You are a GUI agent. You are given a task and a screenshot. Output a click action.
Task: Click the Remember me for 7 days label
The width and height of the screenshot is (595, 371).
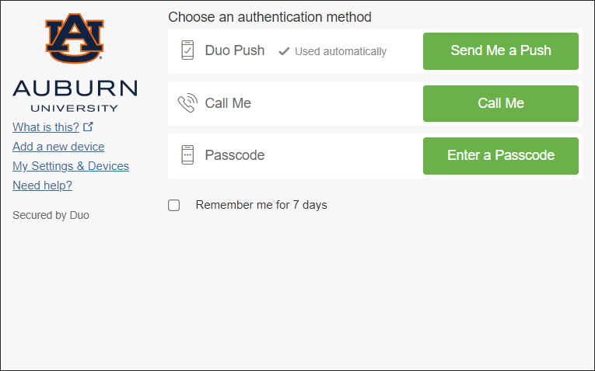[x=261, y=206]
